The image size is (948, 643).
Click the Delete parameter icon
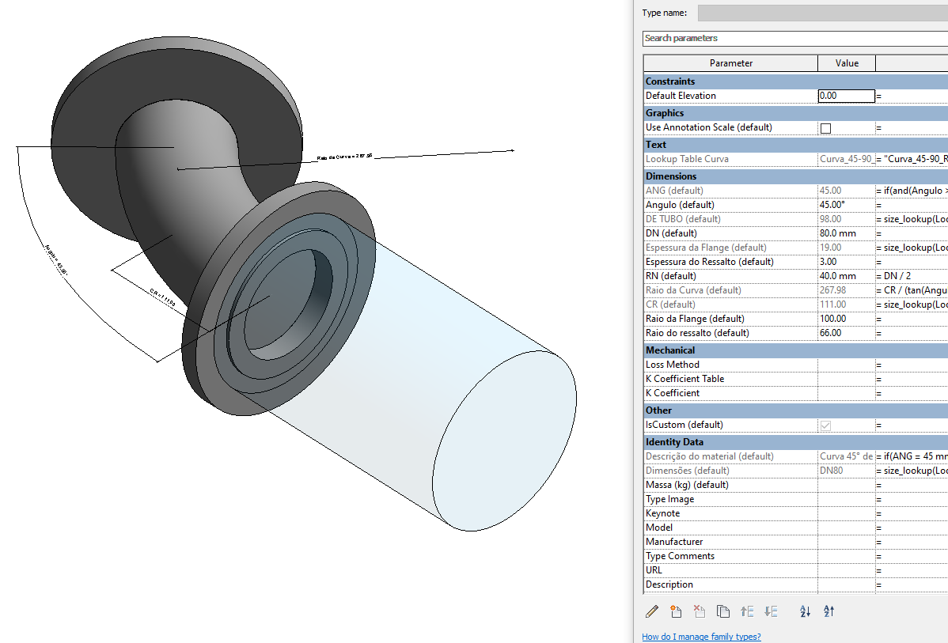700,611
